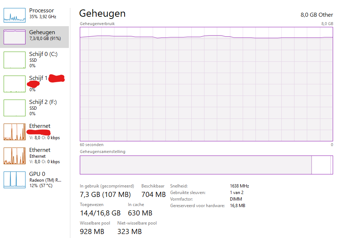The image size is (340, 238).
Task: Click the GPU 0 mini graph thumbnail
Action: pyautogui.click(x=14, y=179)
